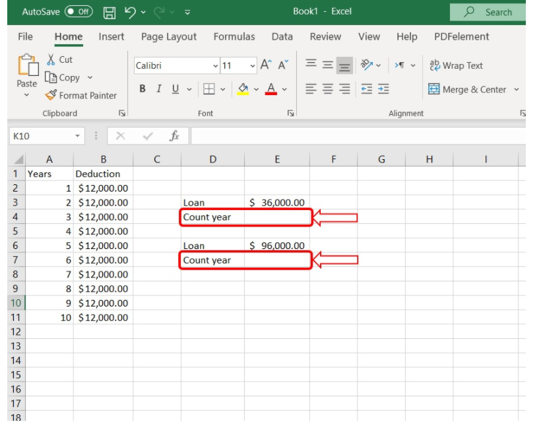Image resolution: width=543 pixels, height=430 pixels.
Task: Expand the Paste options arrow
Action: click(26, 94)
